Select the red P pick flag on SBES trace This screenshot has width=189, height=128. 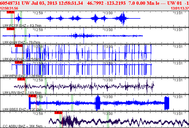click(32, 96)
